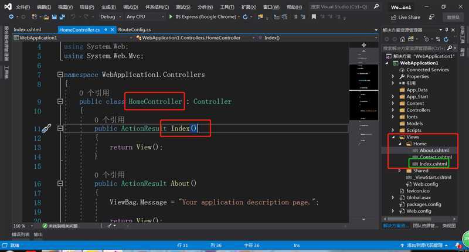Click Refresh icon in Solution Explorer toolbar
Viewport: 469px width, 252px height.
[x=446, y=39]
